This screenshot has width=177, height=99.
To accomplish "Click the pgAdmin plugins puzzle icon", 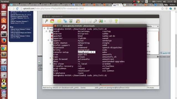I will click(x=101, y=21).
